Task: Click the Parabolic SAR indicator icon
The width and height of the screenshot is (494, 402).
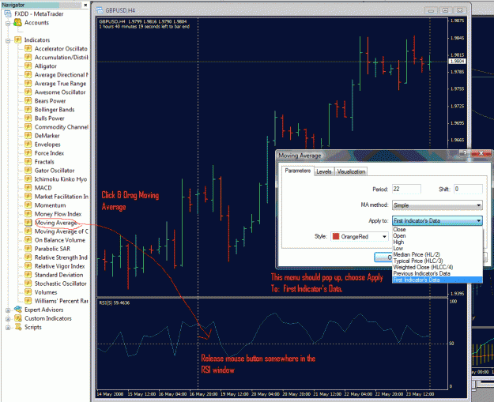Action: 28,249
